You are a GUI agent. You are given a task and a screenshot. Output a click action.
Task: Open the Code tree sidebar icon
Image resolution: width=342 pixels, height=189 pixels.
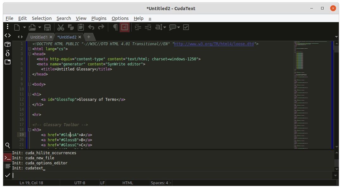pyautogui.click(x=8, y=35)
